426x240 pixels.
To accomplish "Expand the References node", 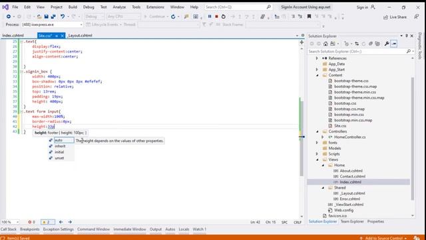I will click(x=317, y=58).
